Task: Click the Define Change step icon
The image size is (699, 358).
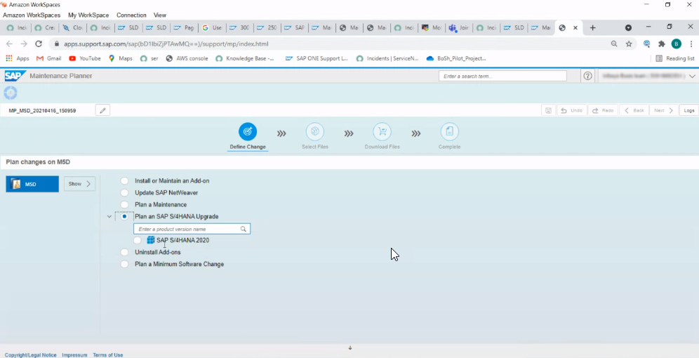Action: (248, 131)
